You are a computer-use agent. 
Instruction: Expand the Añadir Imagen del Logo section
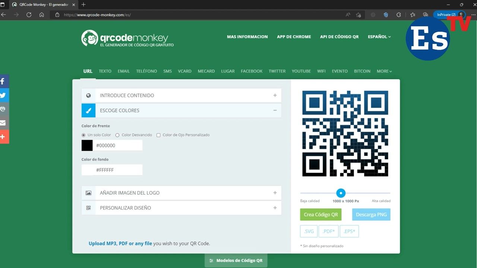(x=181, y=193)
